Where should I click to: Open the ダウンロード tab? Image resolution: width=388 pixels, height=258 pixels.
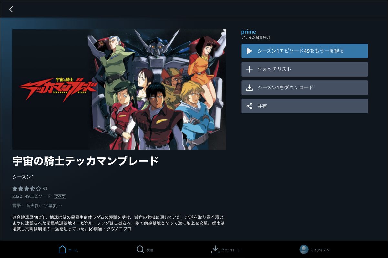point(226,250)
